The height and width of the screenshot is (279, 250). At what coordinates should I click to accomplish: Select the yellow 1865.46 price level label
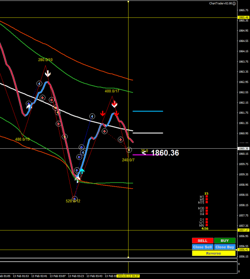pos(243,17)
